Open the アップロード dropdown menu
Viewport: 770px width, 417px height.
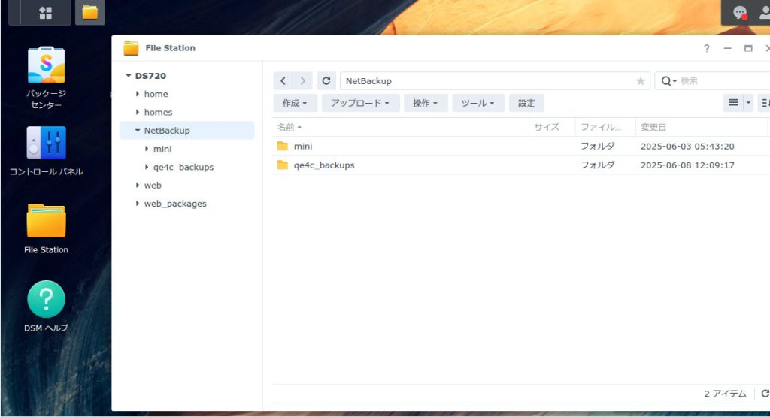point(360,103)
